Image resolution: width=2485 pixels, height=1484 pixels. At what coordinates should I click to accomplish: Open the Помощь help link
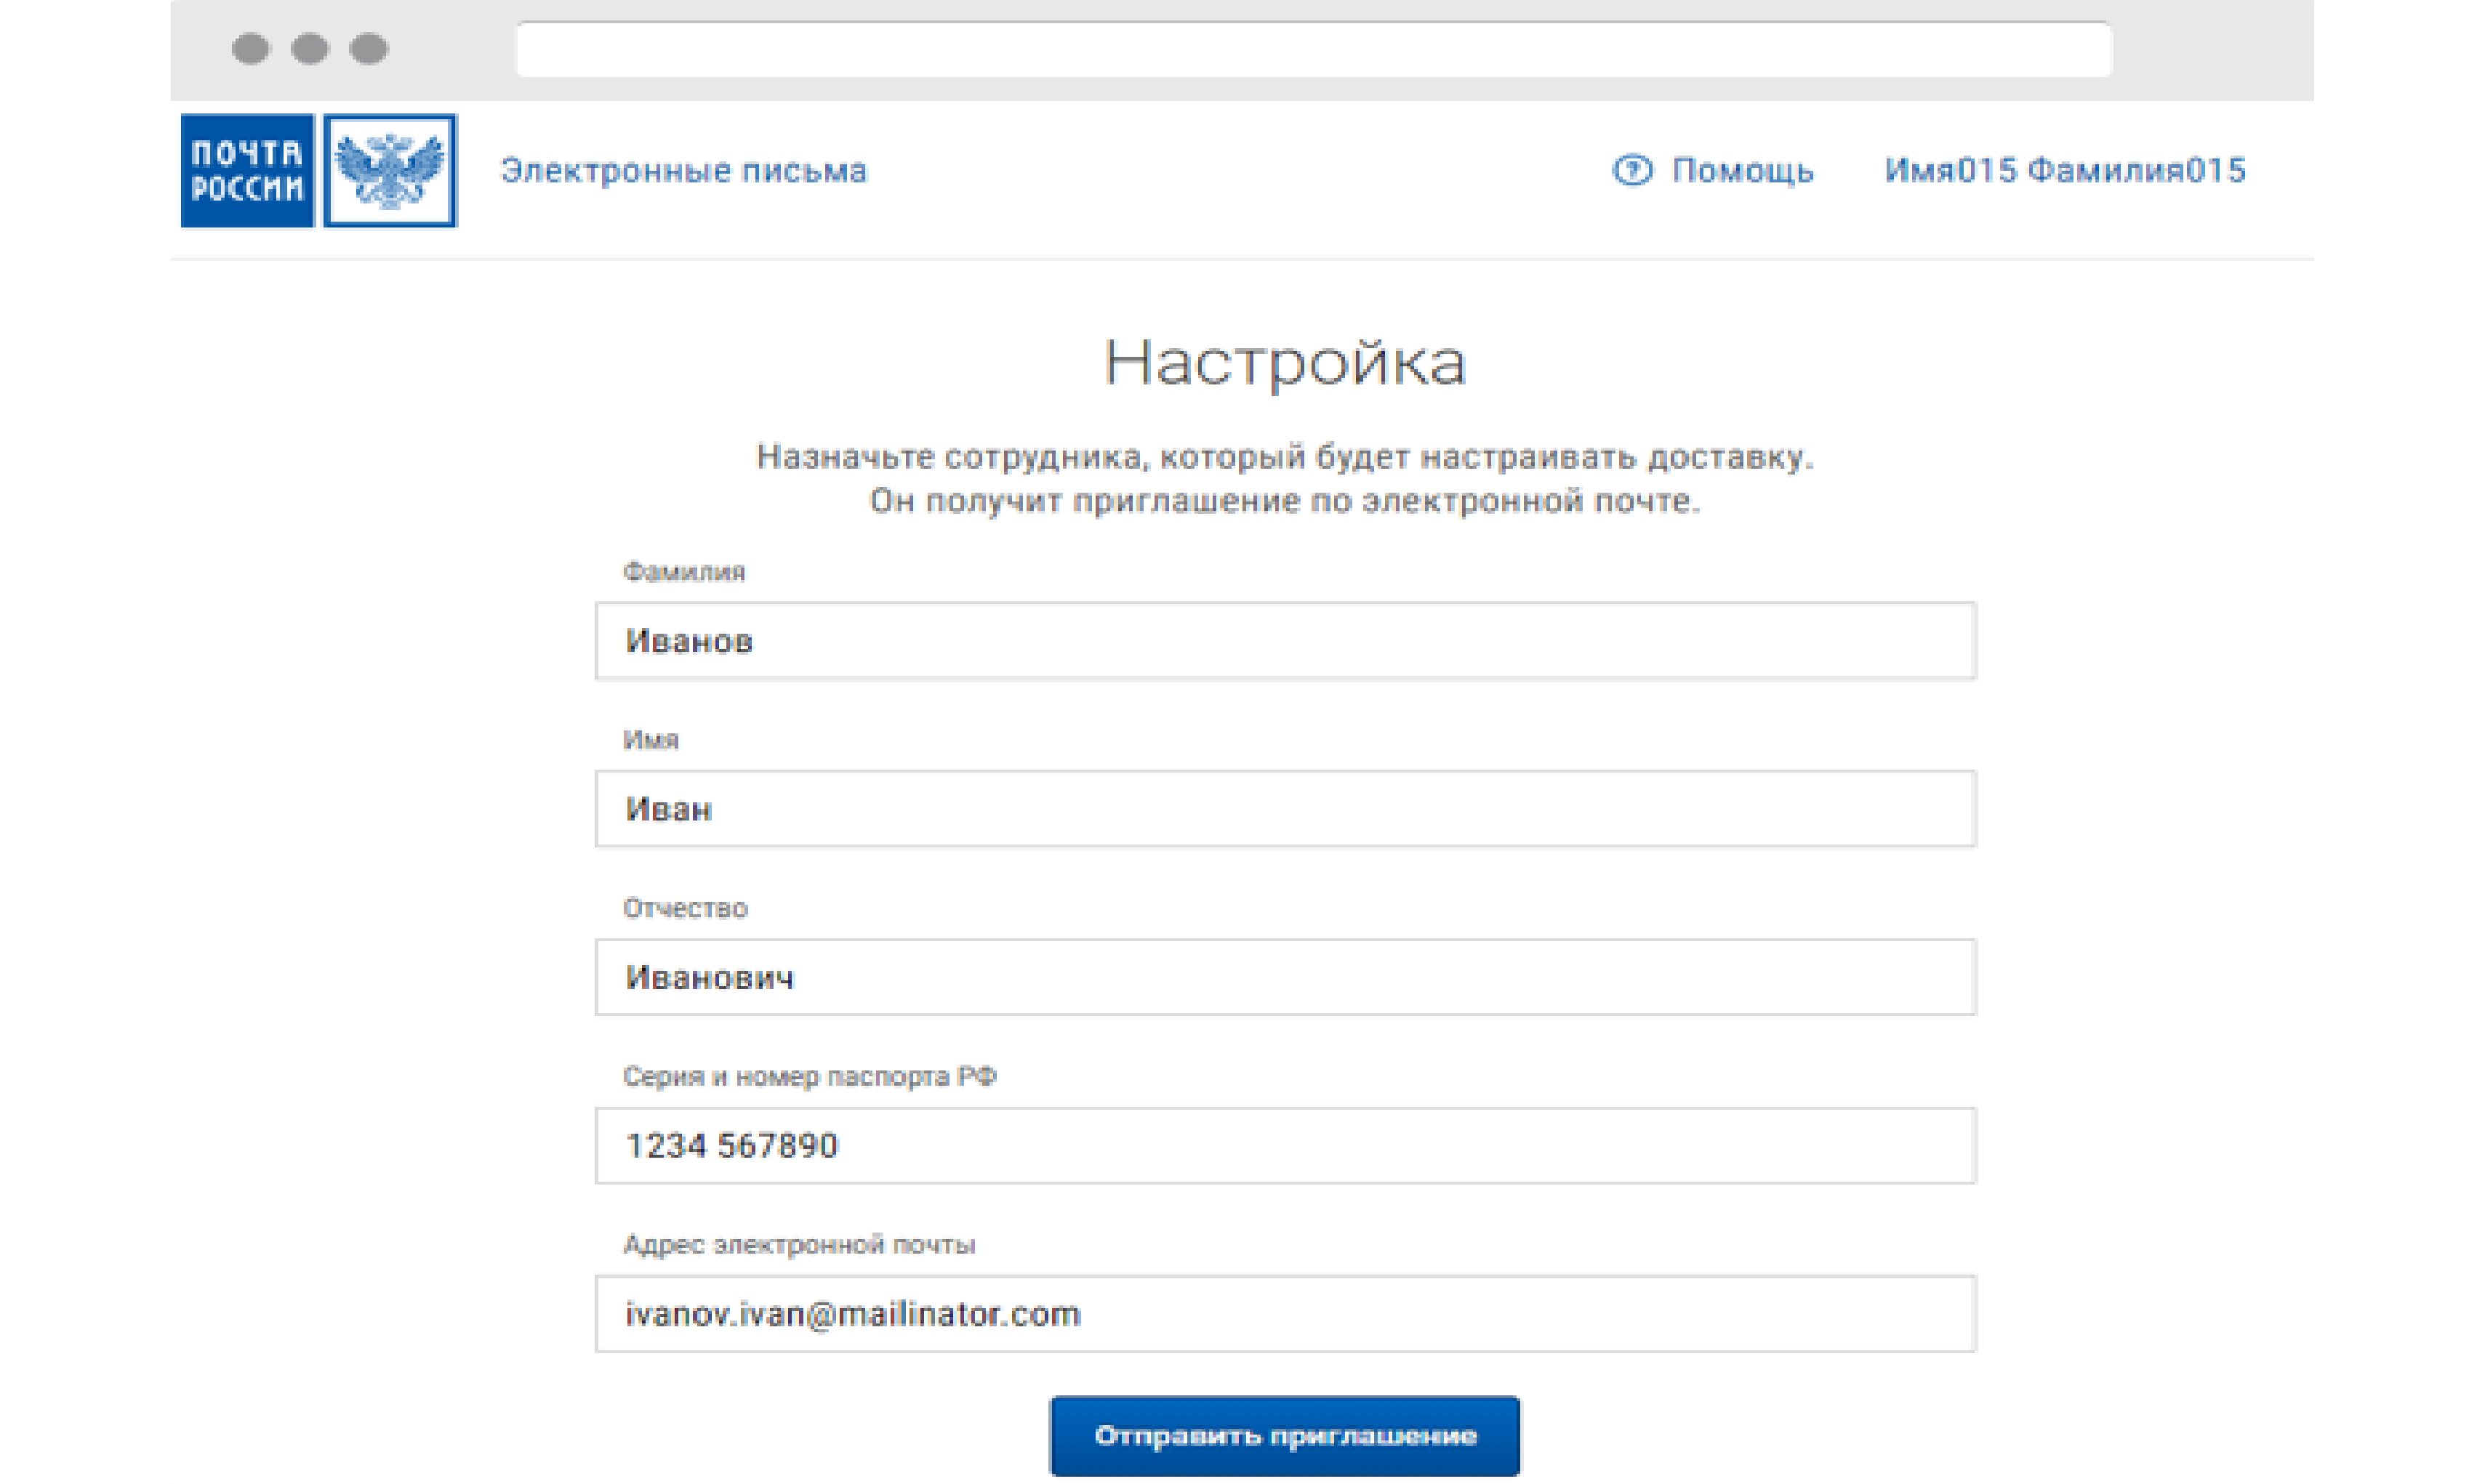1742,171
